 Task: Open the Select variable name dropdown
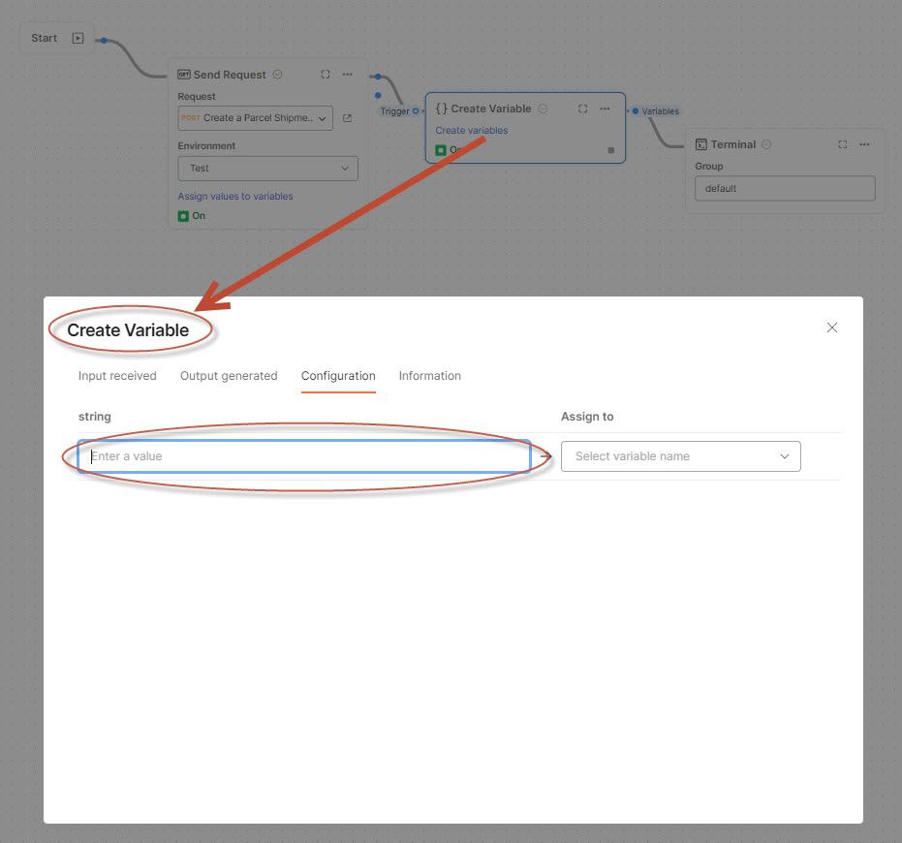click(x=680, y=455)
